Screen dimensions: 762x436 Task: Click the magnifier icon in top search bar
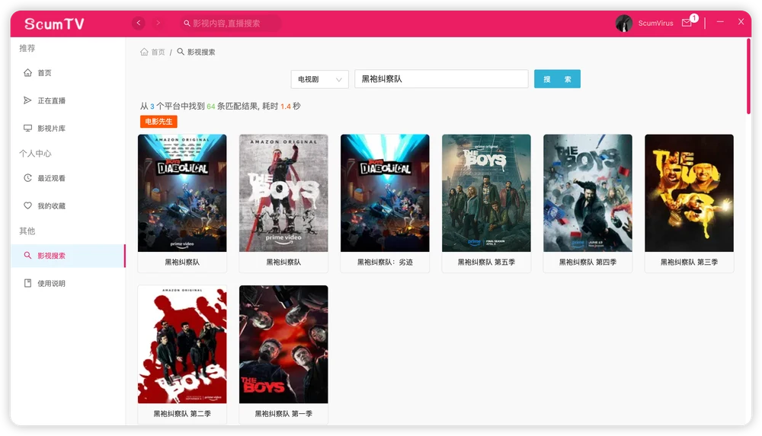pyautogui.click(x=187, y=24)
